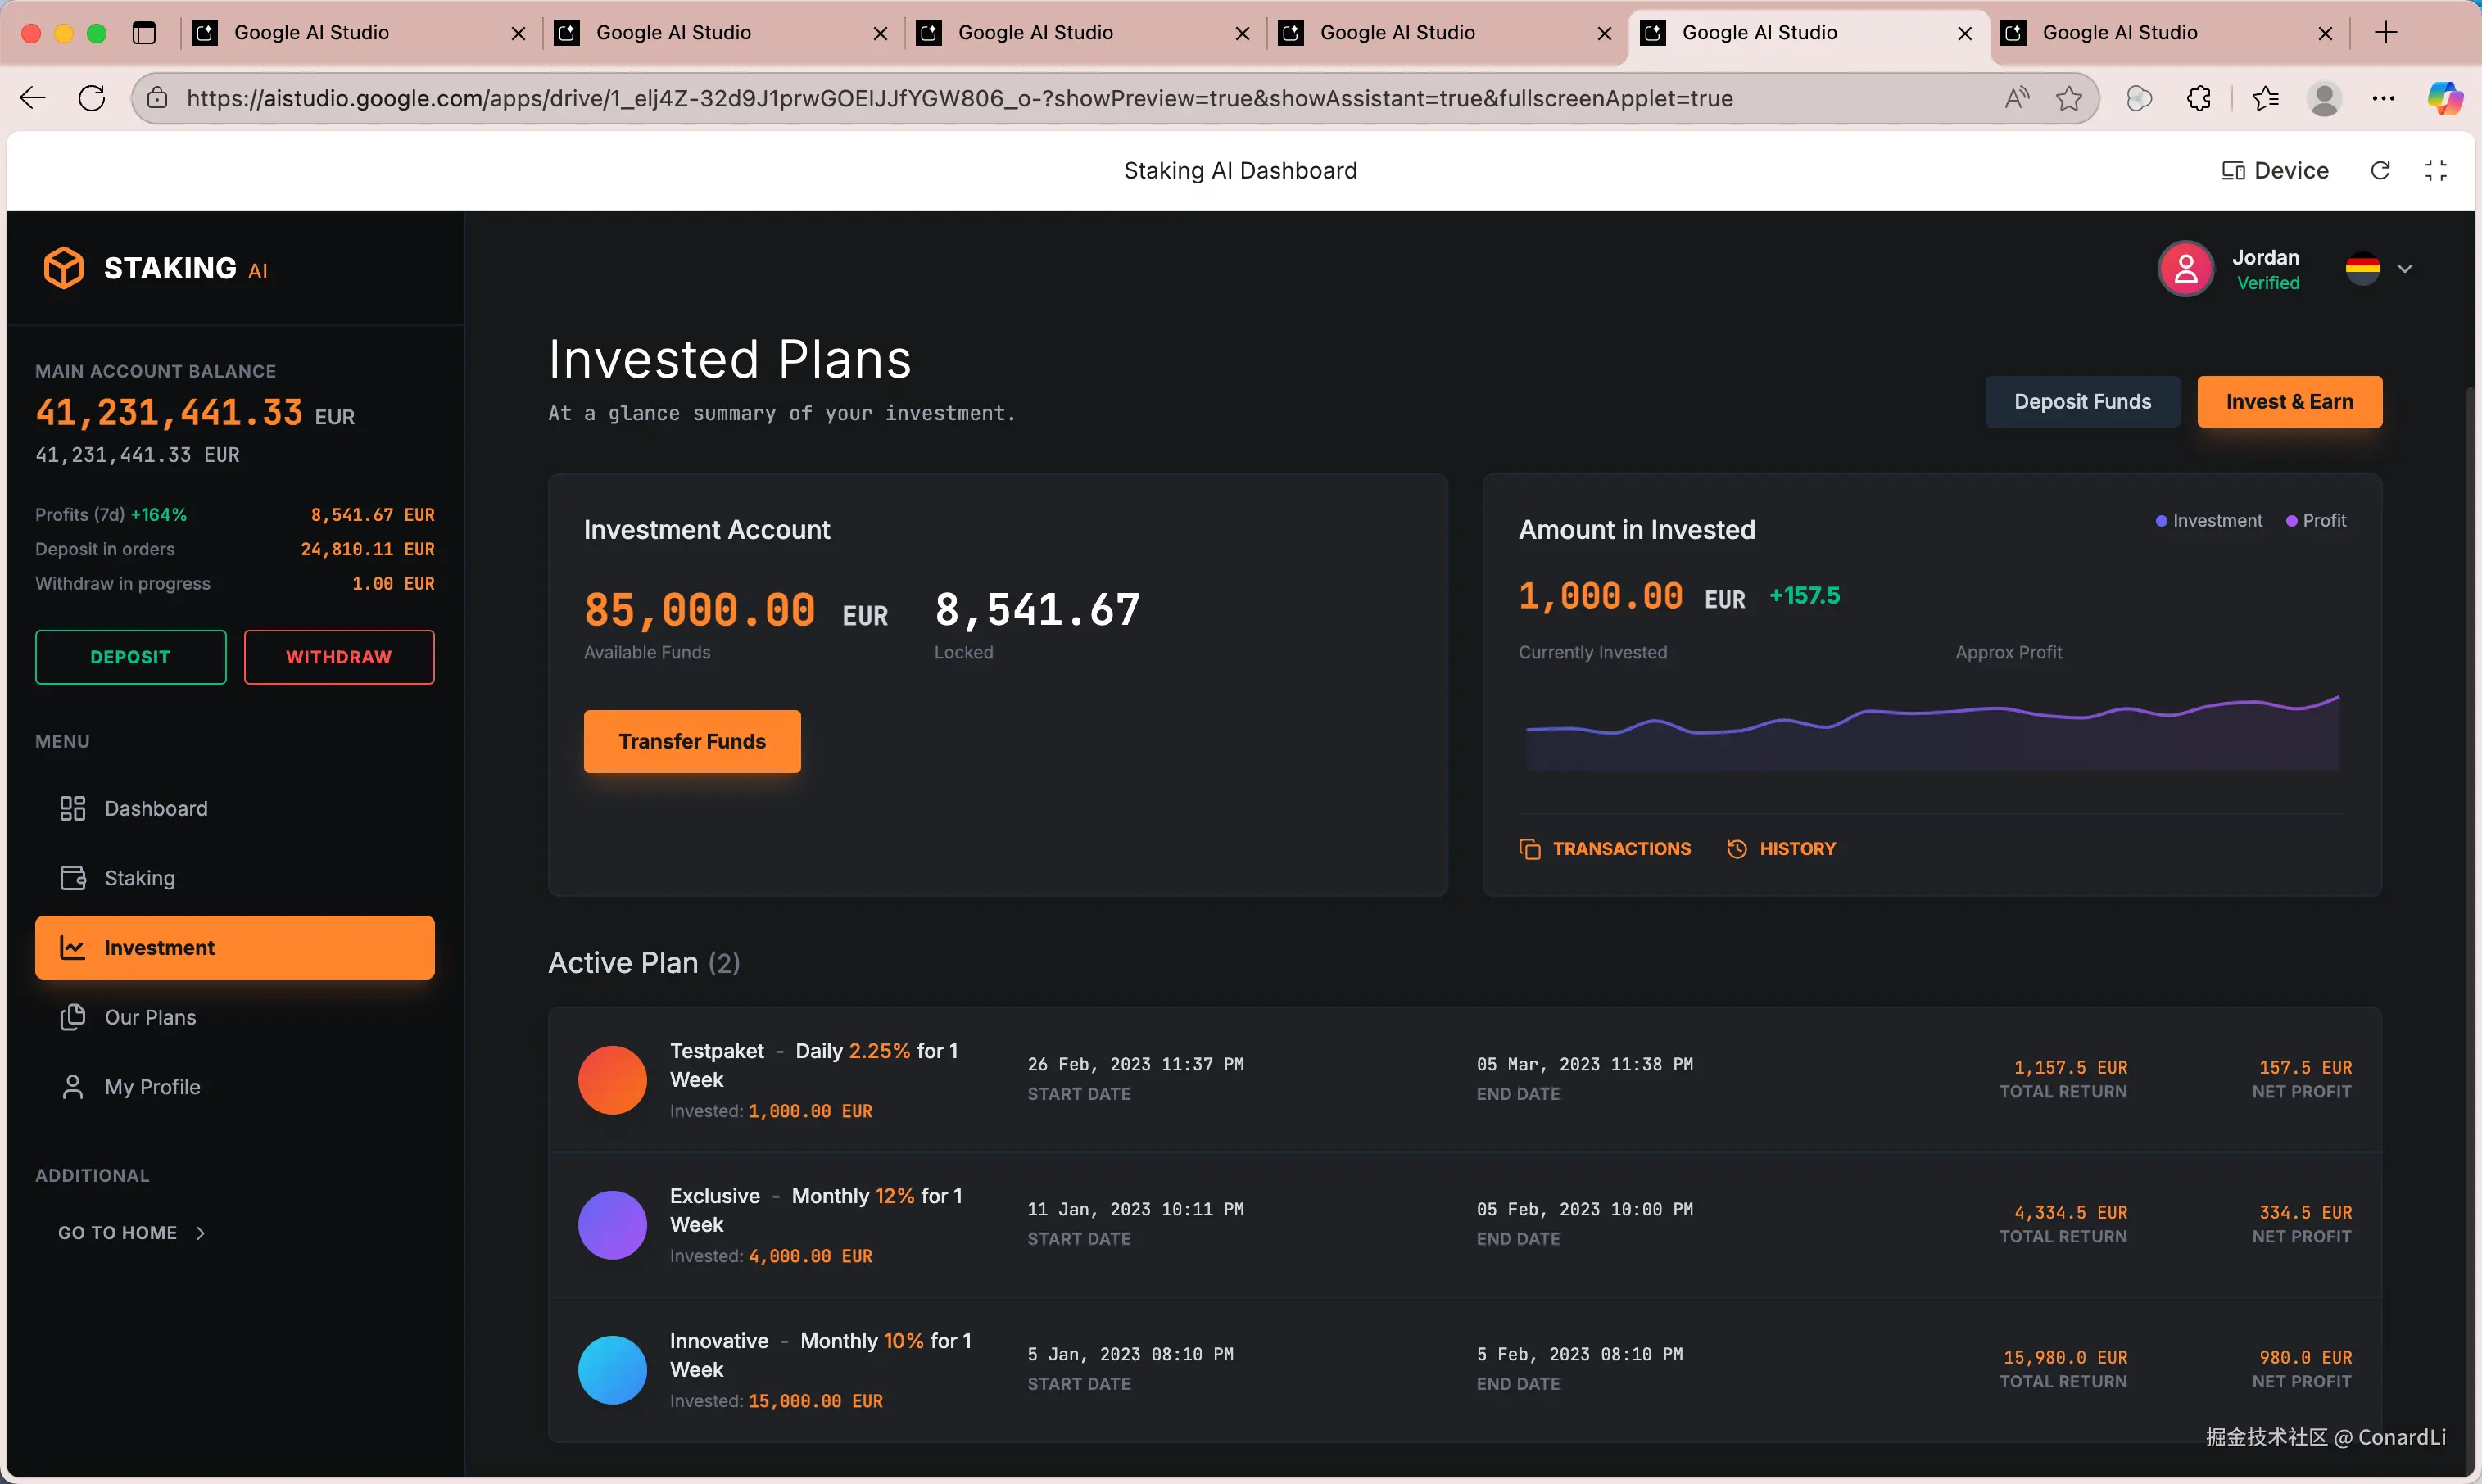The image size is (2482, 1484).
Task: Click the purple Exclusive plan color circle
Action: (612, 1225)
